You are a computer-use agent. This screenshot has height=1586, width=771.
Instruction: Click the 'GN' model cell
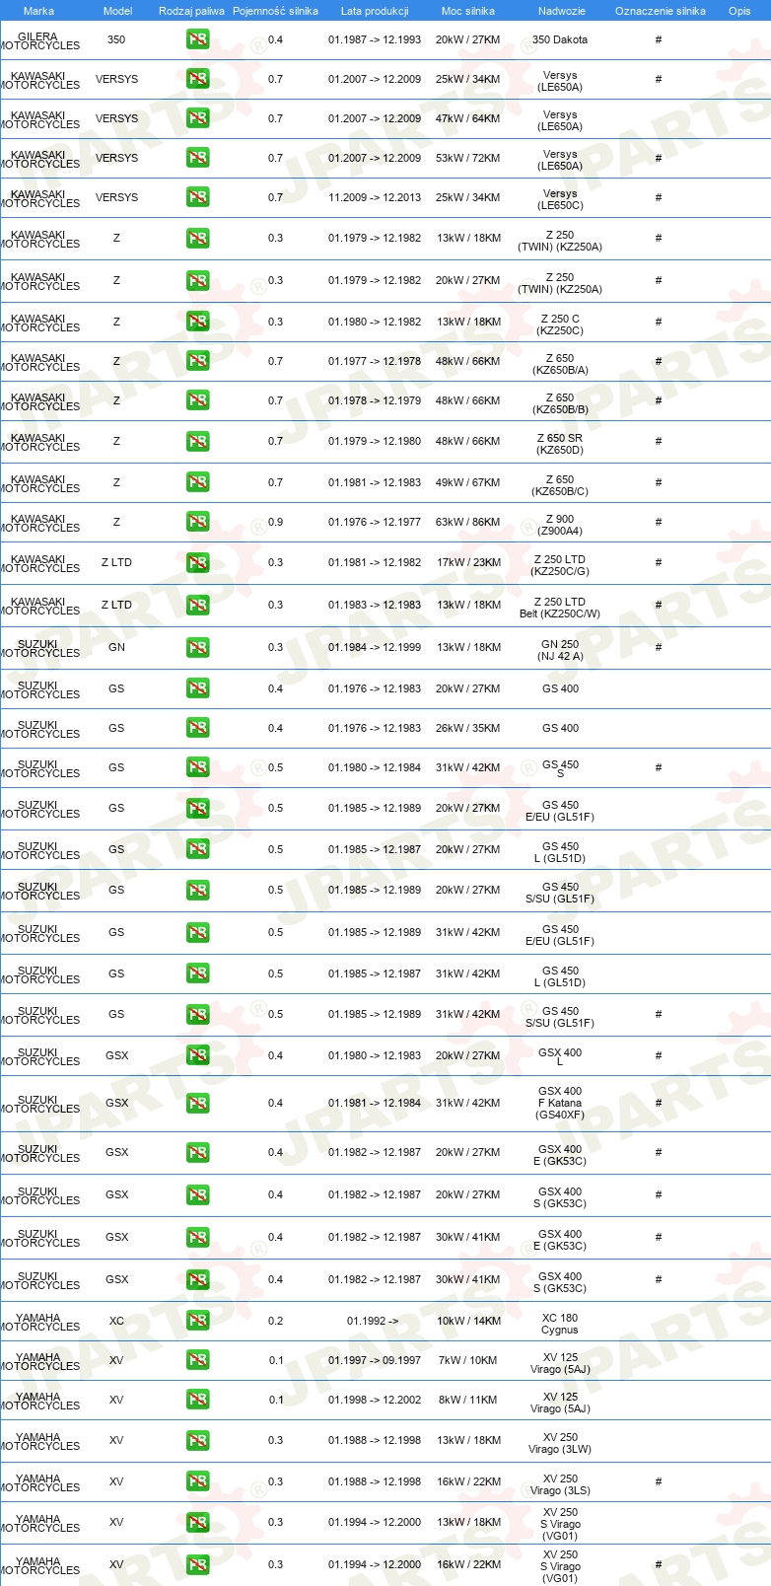click(116, 647)
